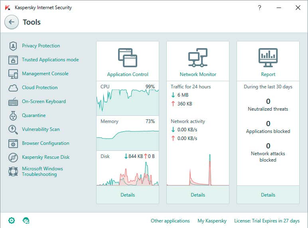Open Details under Network Monitor

click(x=198, y=195)
